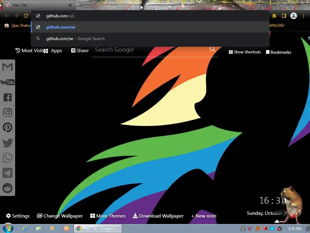Click the Chrome forward arrow
310x233 pixels.
coord(16,16)
